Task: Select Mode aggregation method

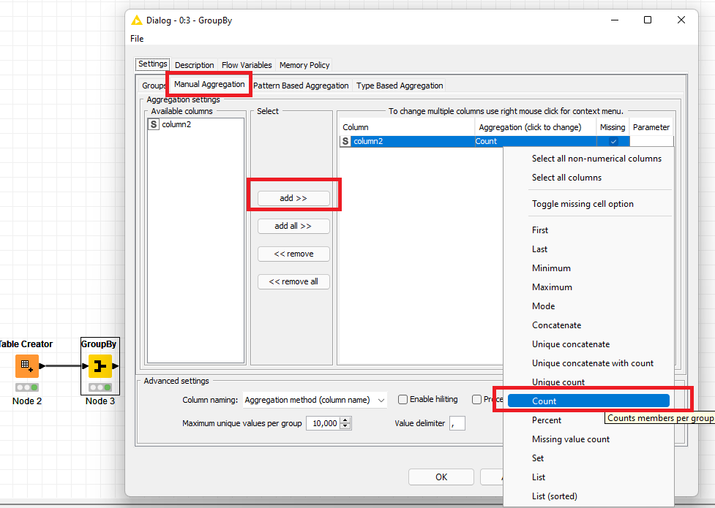Action: pos(543,306)
